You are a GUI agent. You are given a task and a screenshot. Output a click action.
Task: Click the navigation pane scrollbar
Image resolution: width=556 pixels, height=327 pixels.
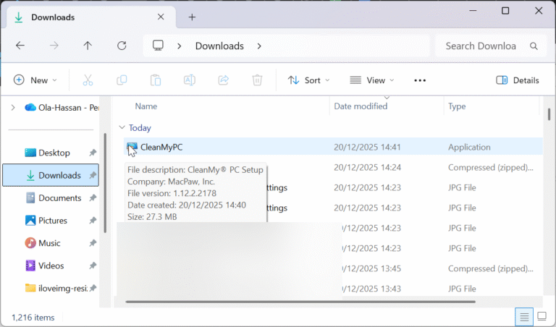(105, 183)
